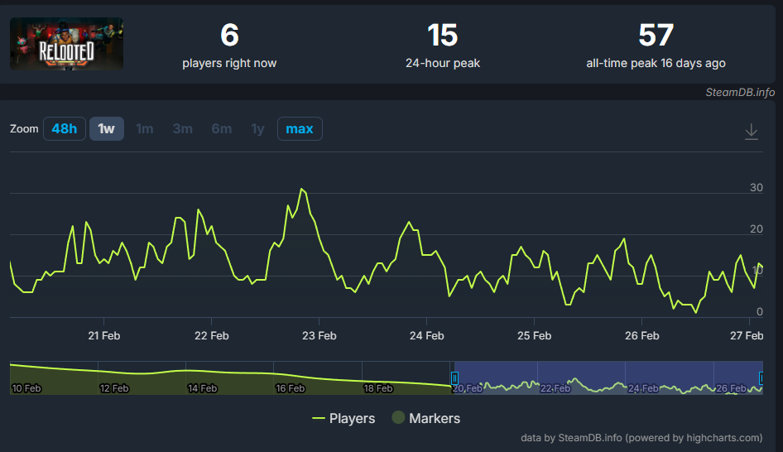Click the Relooted game thumbnail

(x=66, y=44)
